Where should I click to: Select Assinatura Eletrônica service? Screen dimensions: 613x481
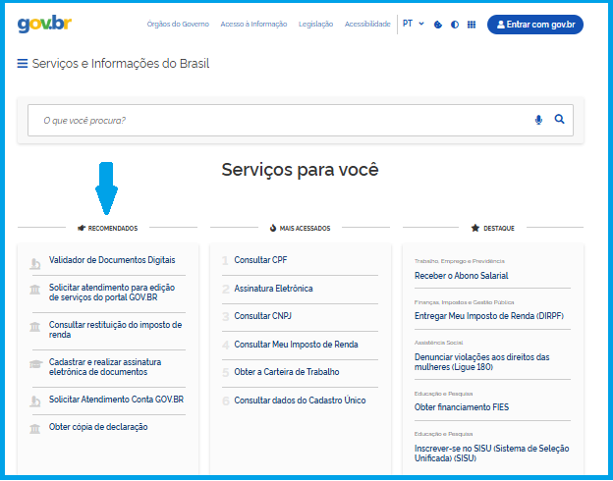tap(273, 289)
